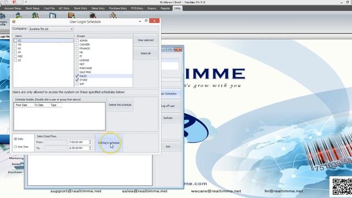Check the SUP group checkbox
Image resolution: width=352 pixels, height=198 pixels.
tap(77, 84)
